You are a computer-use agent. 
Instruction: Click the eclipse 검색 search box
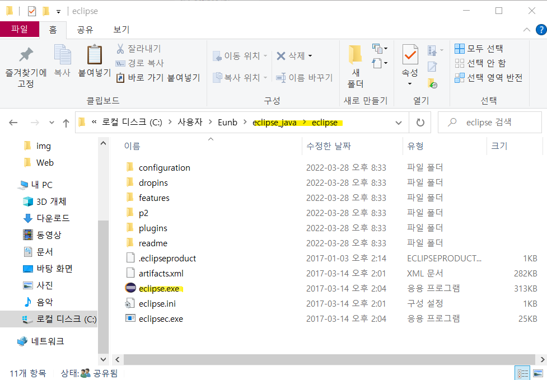click(x=490, y=123)
